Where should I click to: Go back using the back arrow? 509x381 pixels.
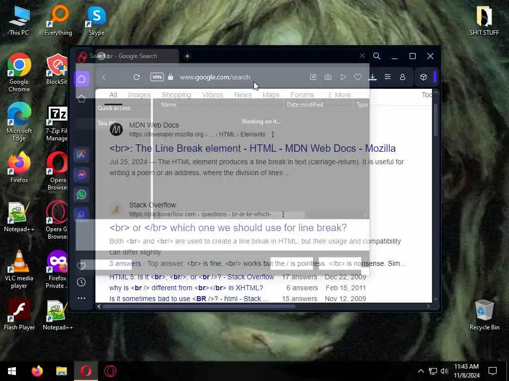click(104, 77)
